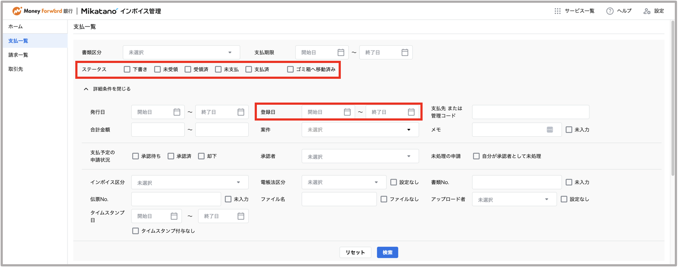
Task: Tick the 承認済 checkbox
Action: point(171,156)
